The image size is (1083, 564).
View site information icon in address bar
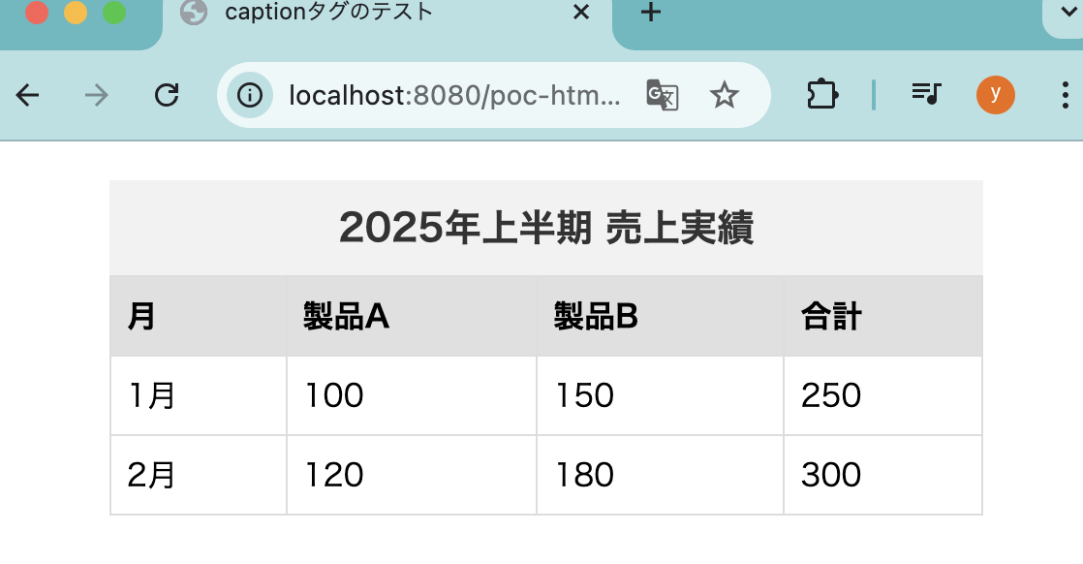click(250, 95)
